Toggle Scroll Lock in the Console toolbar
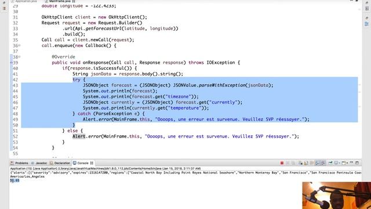The image size is (371, 209). point(306,163)
